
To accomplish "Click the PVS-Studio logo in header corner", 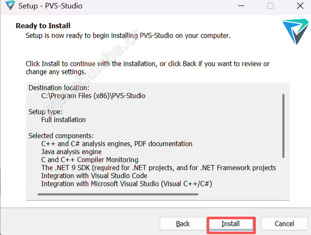I will tap(295, 31).
